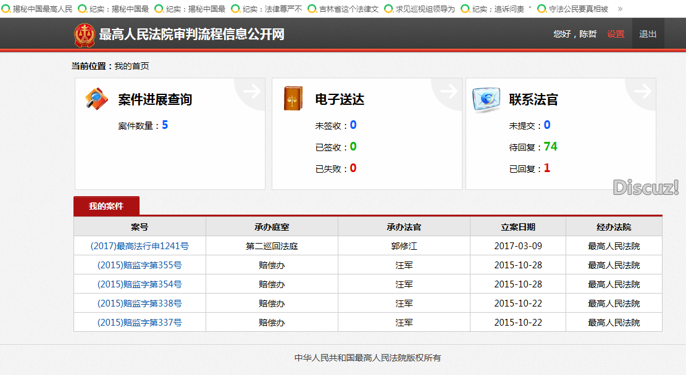Click the 联系法官 monitor icon
The width and height of the screenshot is (686, 375).
[x=486, y=99]
